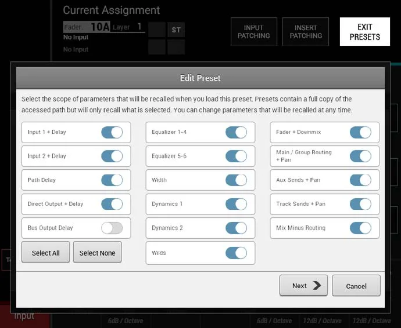This screenshot has height=328, width=401.
Task: Turn off Direct Output + Delay recall
Action: coord(112,204)
